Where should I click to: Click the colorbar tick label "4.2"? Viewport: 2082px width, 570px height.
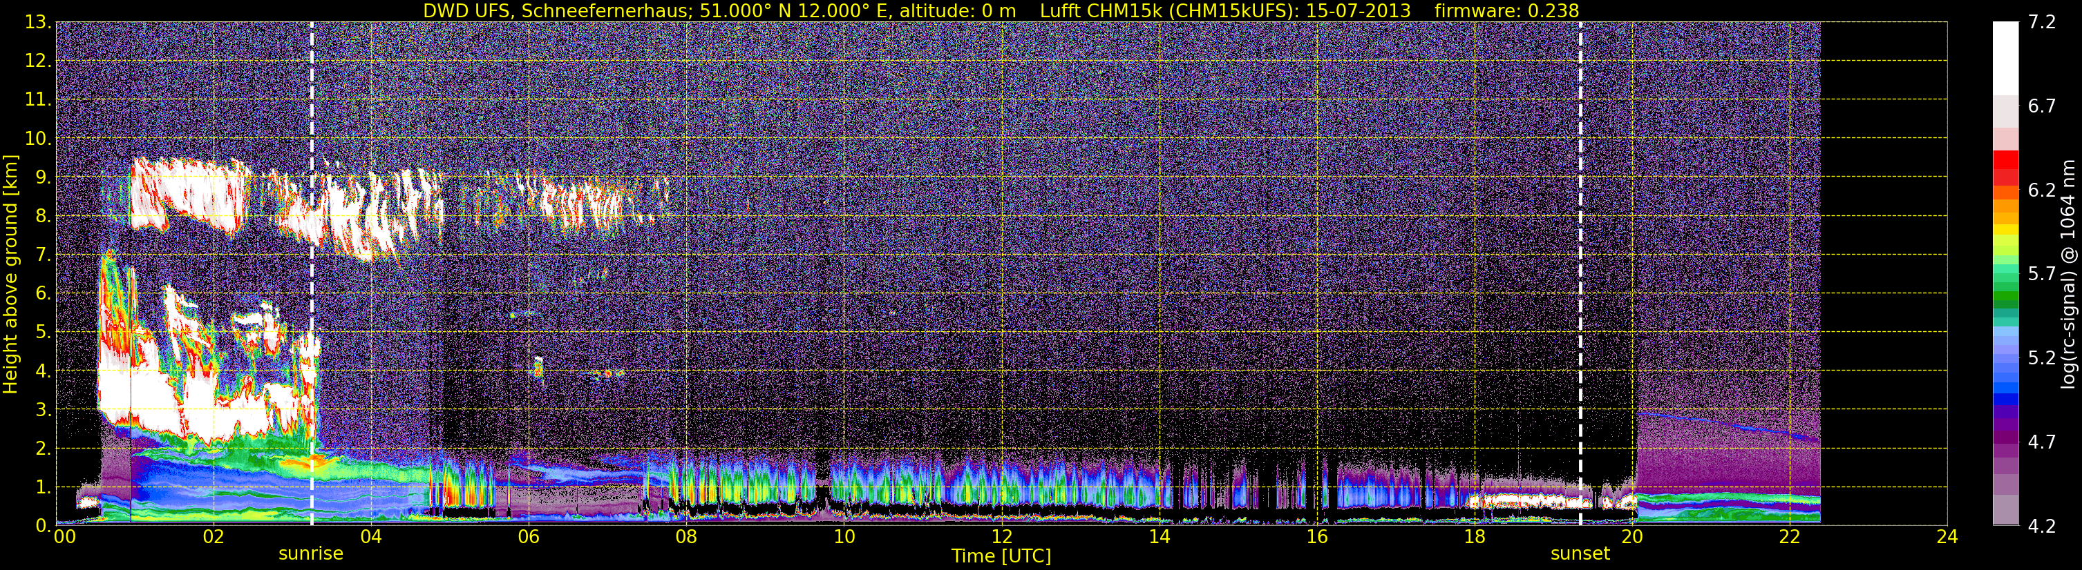point(2042,527)
